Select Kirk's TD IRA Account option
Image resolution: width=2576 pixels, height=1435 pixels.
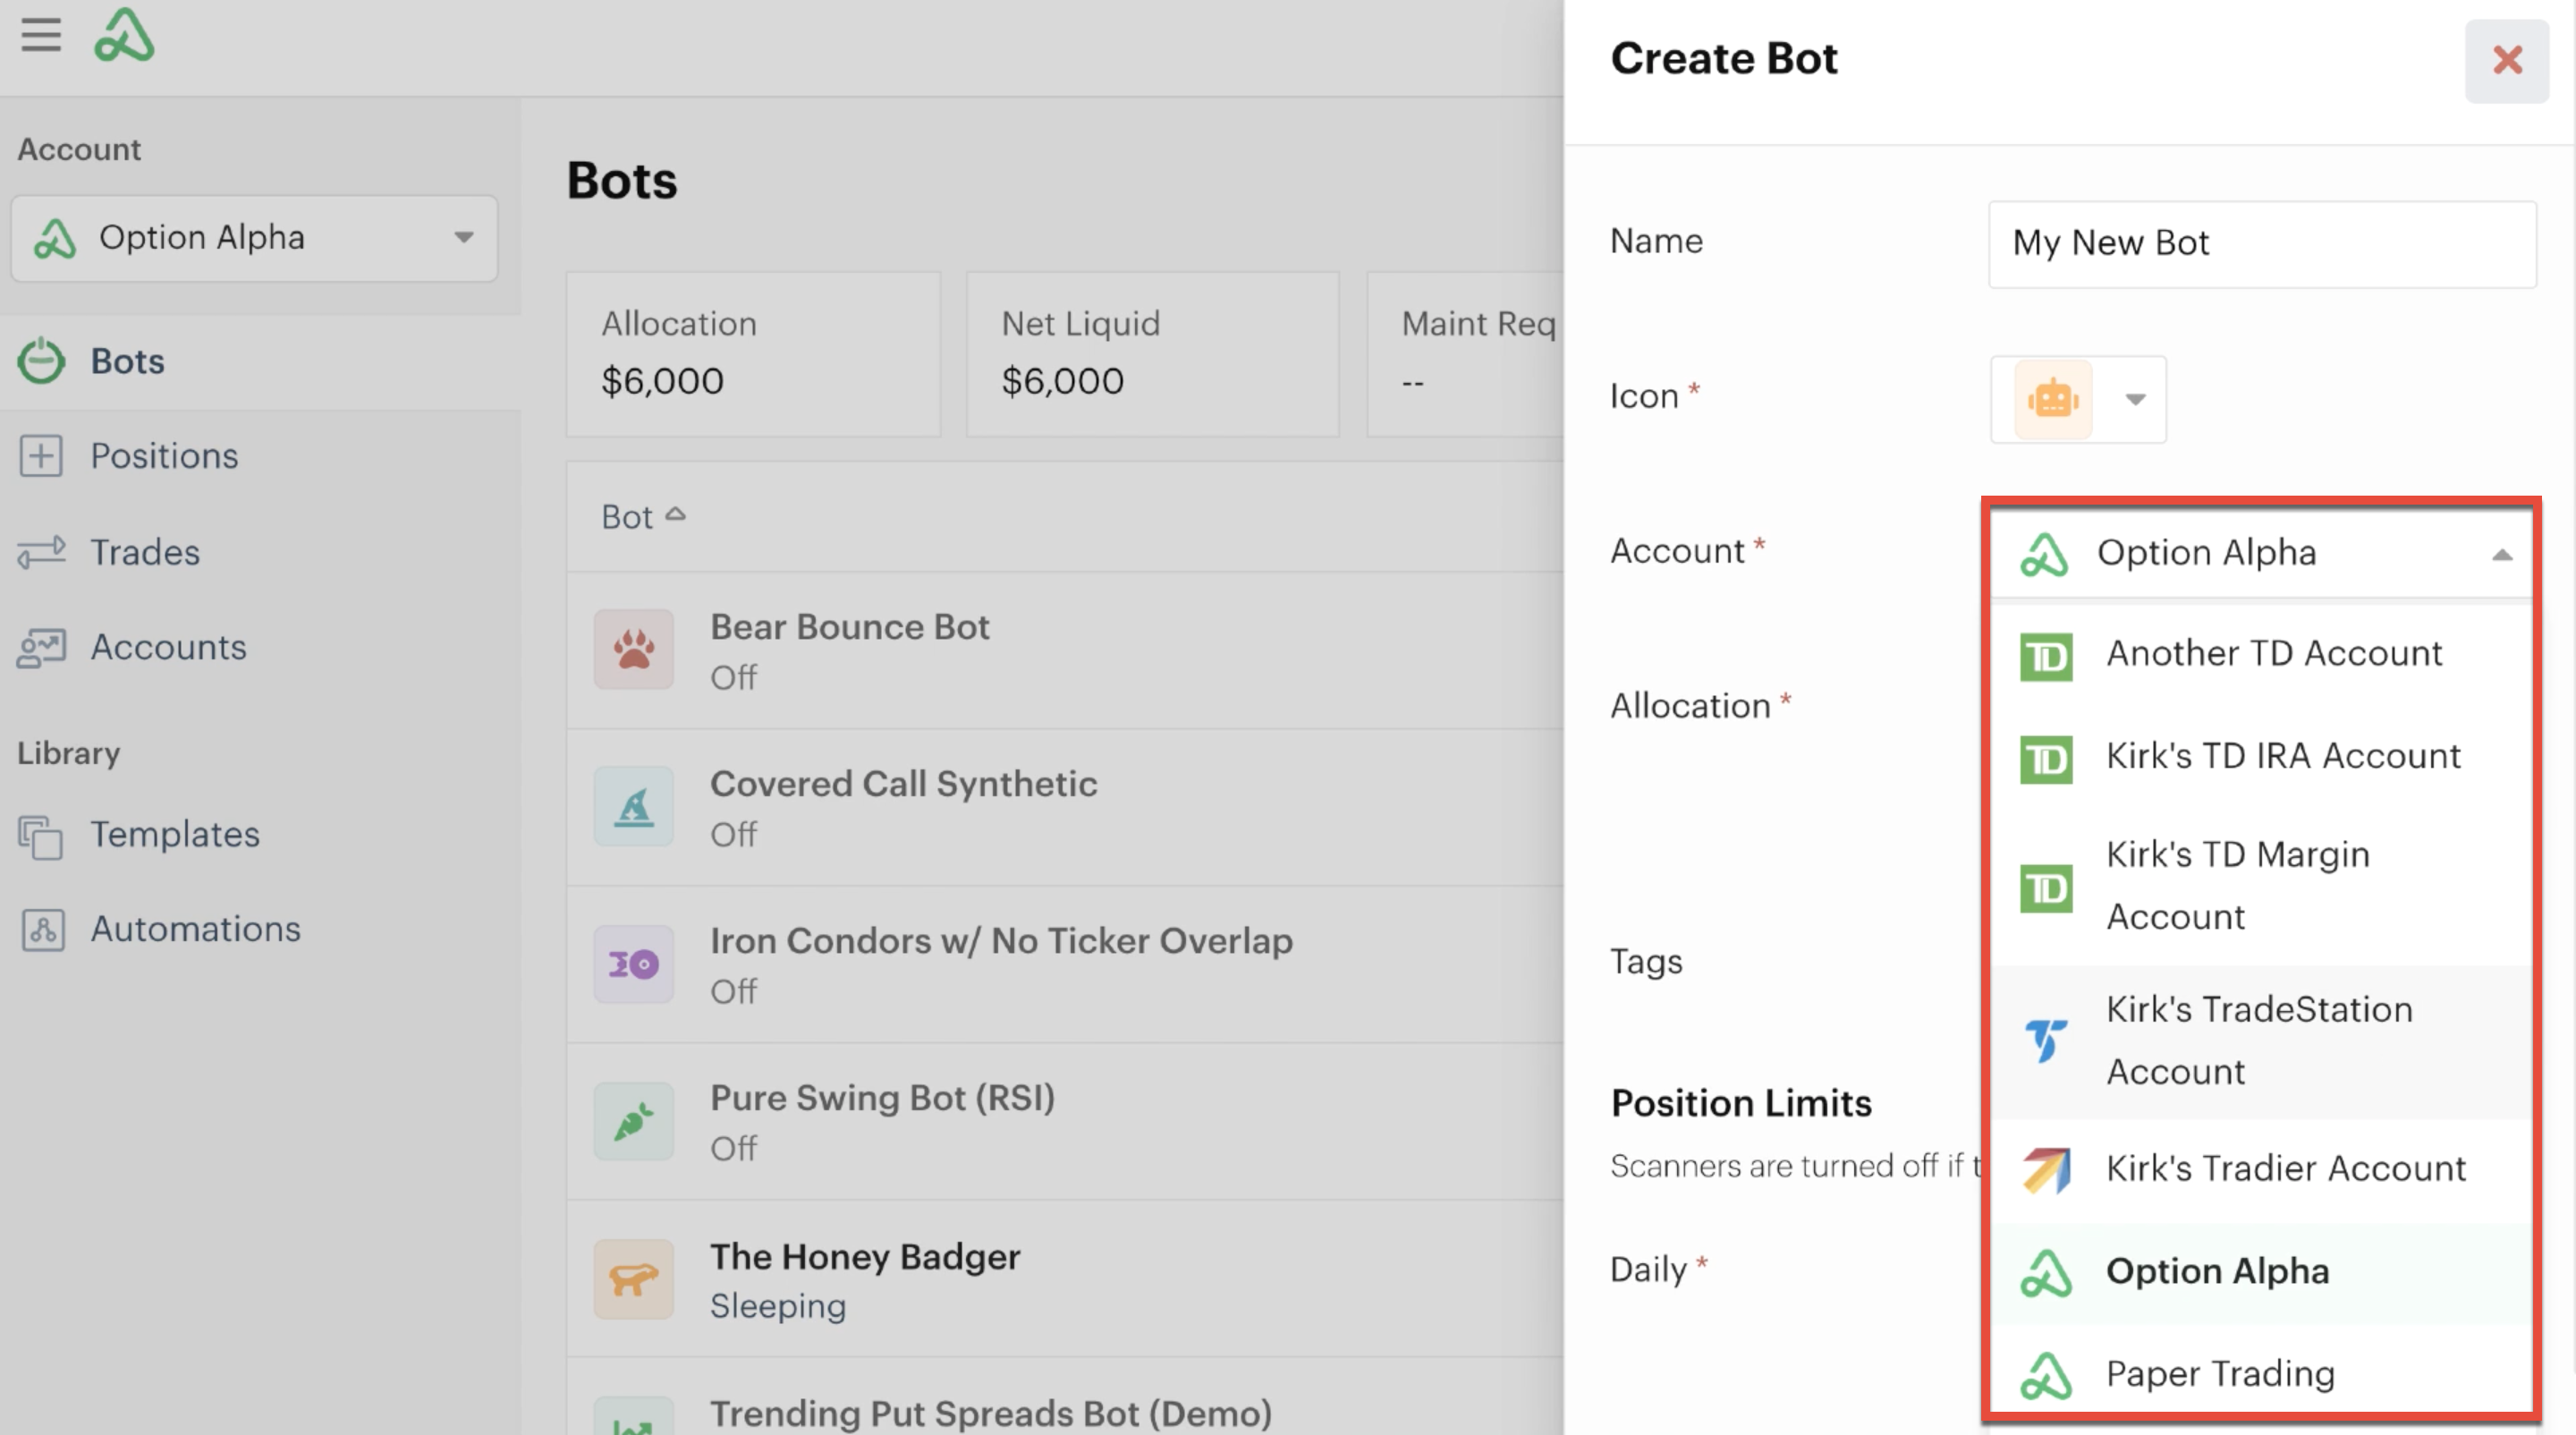2261,758
